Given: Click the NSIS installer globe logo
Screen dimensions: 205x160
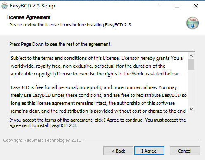Looking at the screenshot, I should [x=193, y=23].
